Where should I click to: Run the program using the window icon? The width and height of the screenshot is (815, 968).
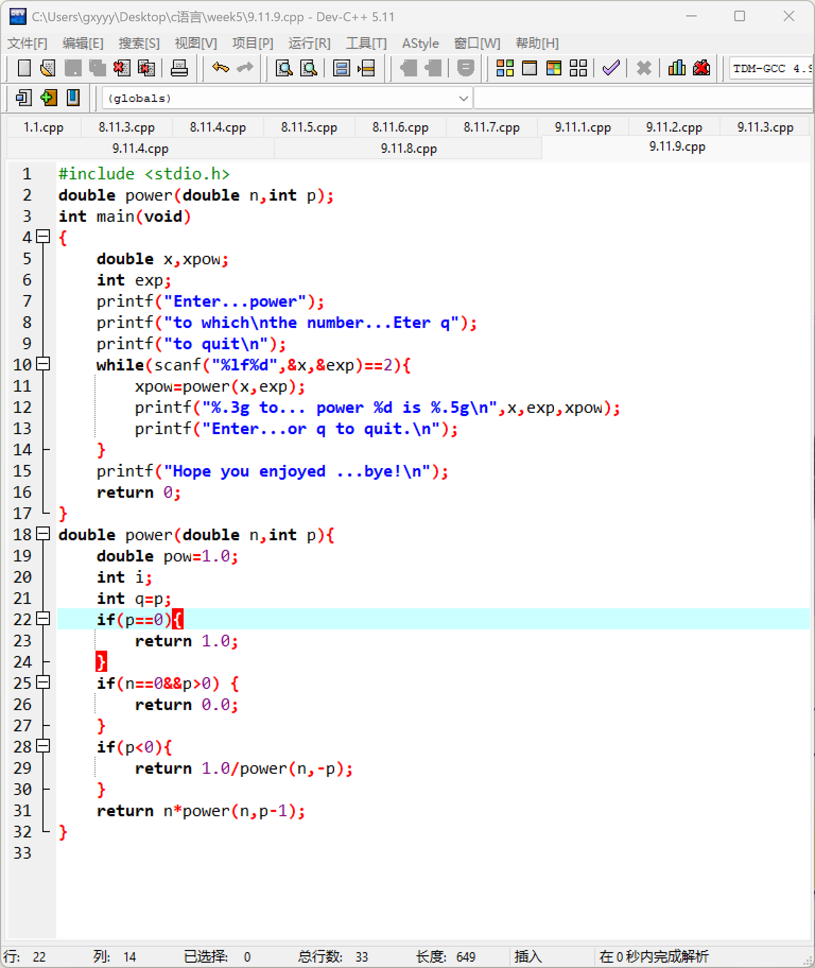pos(530,68)
